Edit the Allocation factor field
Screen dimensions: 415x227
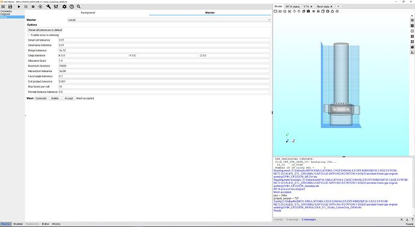coord(164,61)
